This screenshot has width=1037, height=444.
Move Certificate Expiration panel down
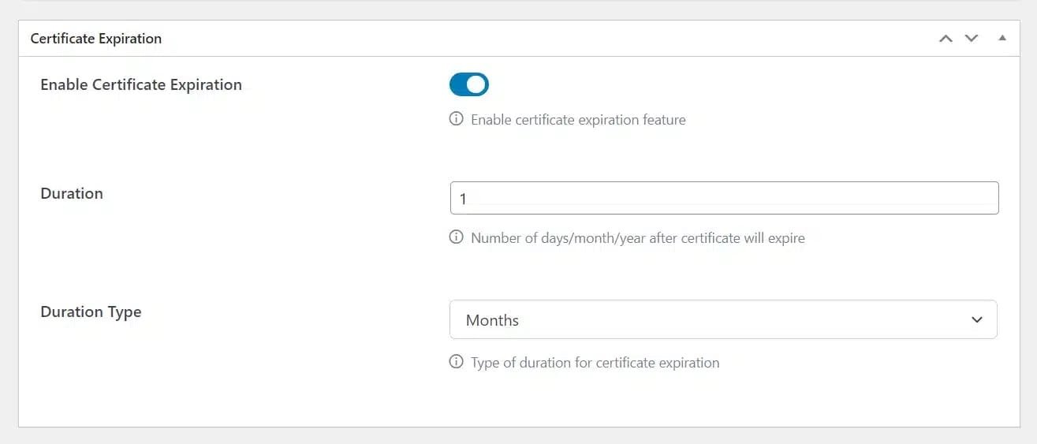[x=972, y=39]
